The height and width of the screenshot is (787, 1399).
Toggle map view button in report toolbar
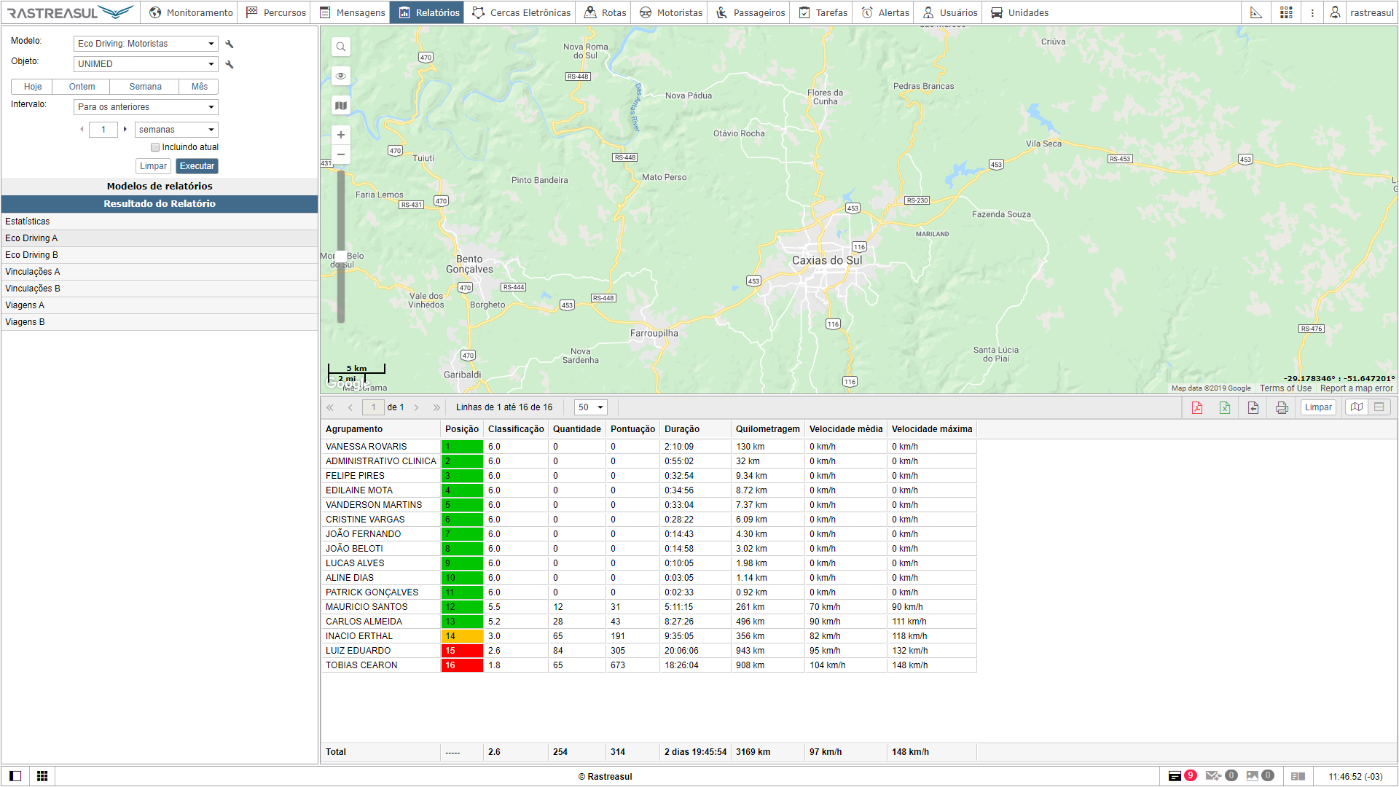(x=1356, y=407)
